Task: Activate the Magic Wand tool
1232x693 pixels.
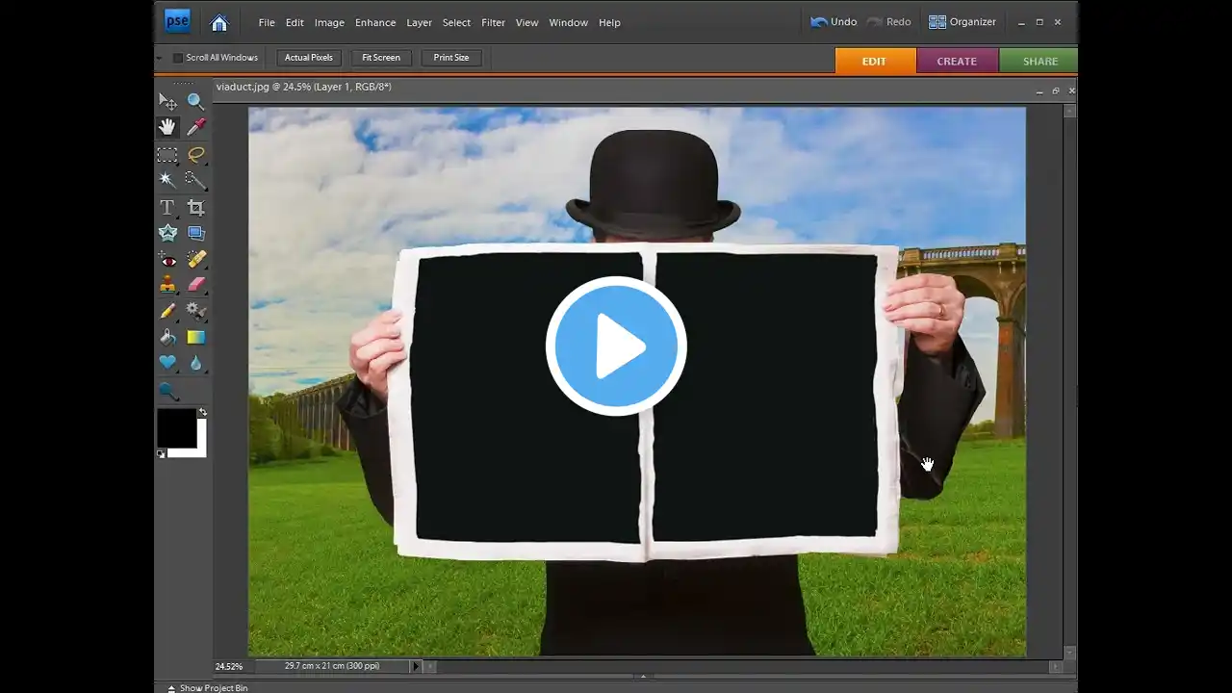Action: click(167, 180)
